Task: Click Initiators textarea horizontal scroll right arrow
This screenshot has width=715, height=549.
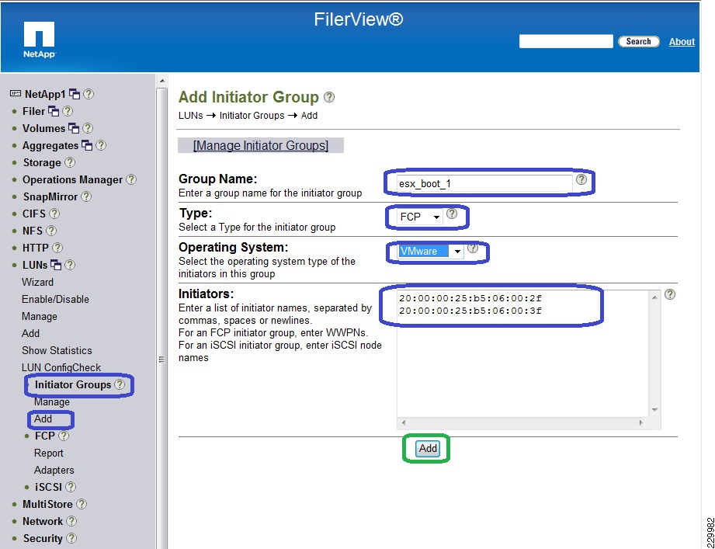Action: coord(641,422)
